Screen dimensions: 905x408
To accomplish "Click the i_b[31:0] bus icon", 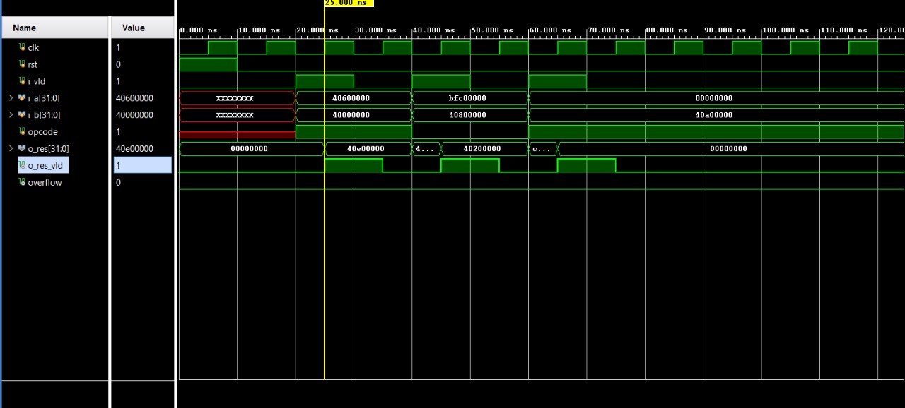I will coord(22,115).
